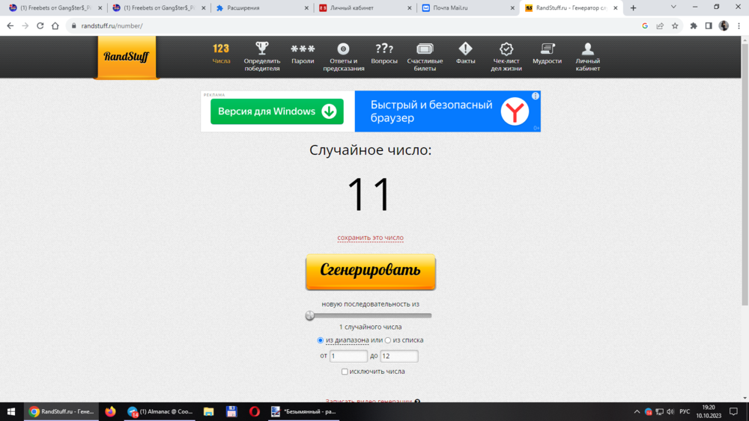Viewport: 749px width, 421px height.
Task: Click Записать видео генерации link
Action: point(369,402)
